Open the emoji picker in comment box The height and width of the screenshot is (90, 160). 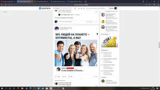tap(92, 22)
